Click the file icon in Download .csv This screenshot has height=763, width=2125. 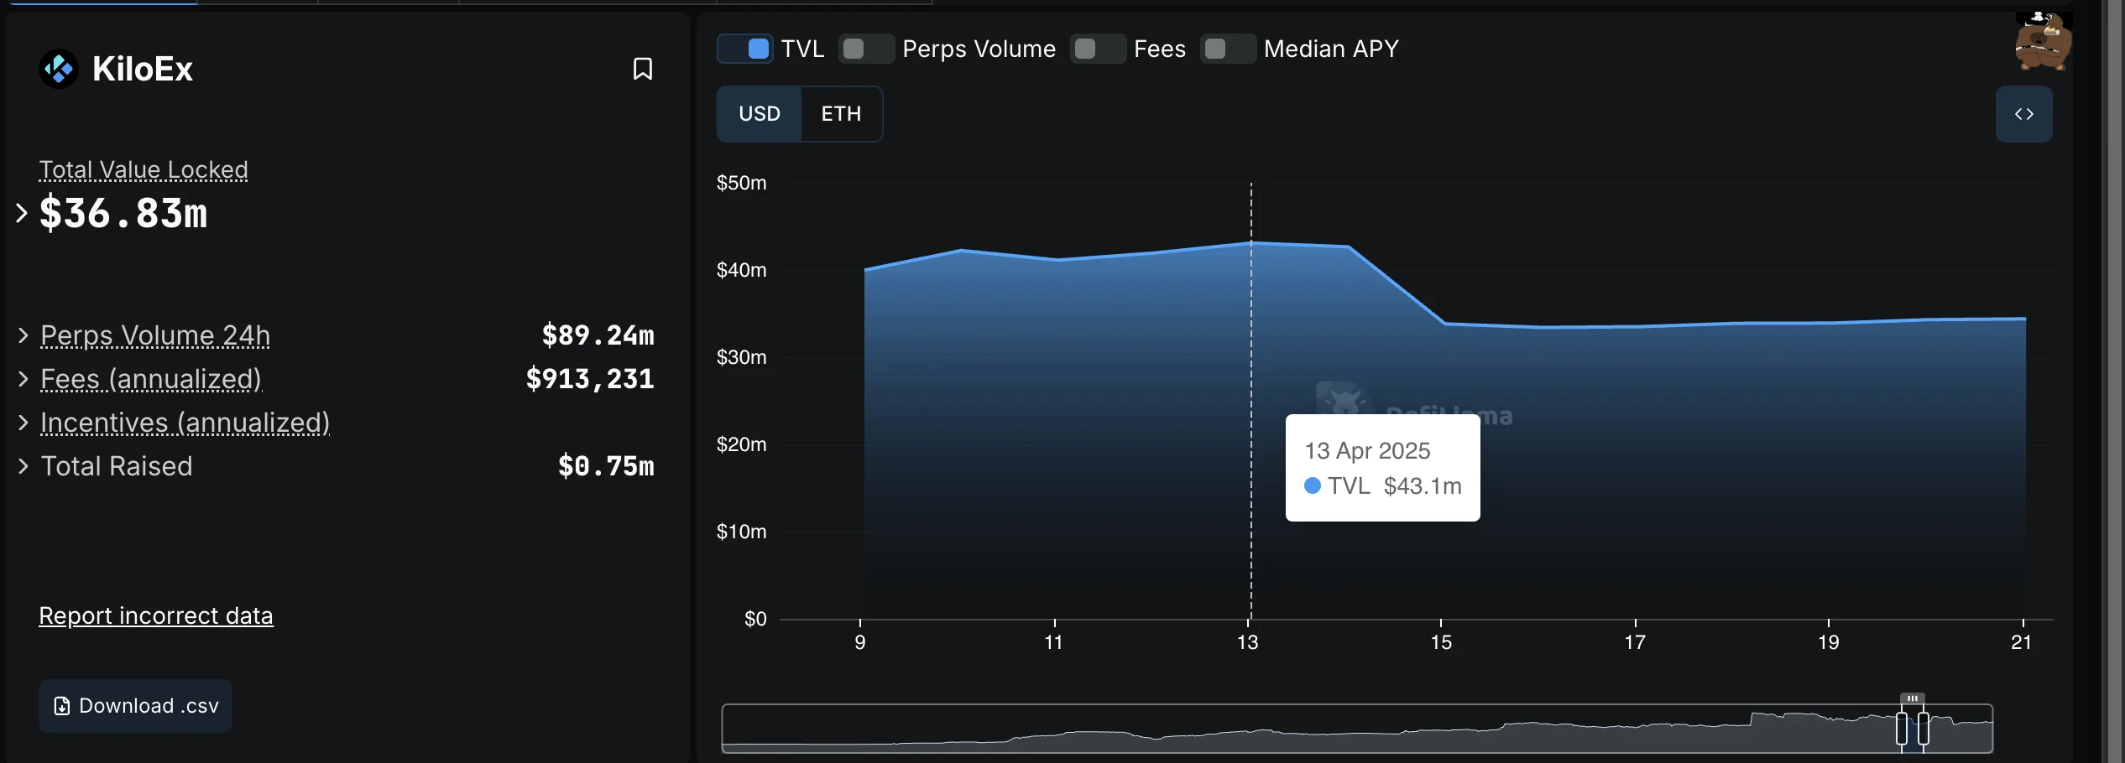tap(61, 706)
